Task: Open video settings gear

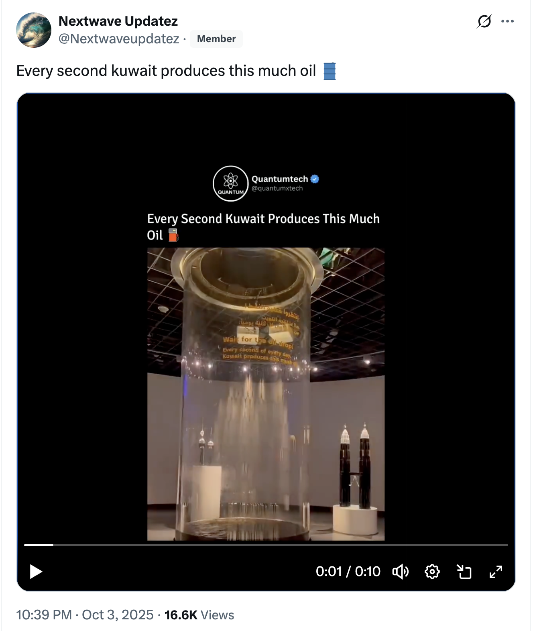Action: (x=432, y=571)
